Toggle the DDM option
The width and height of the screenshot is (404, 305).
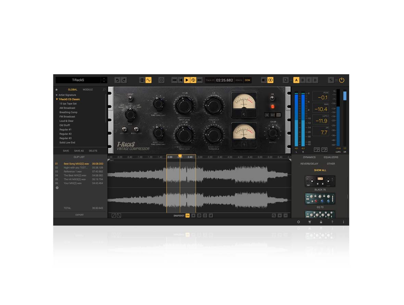tap(248, 80)
